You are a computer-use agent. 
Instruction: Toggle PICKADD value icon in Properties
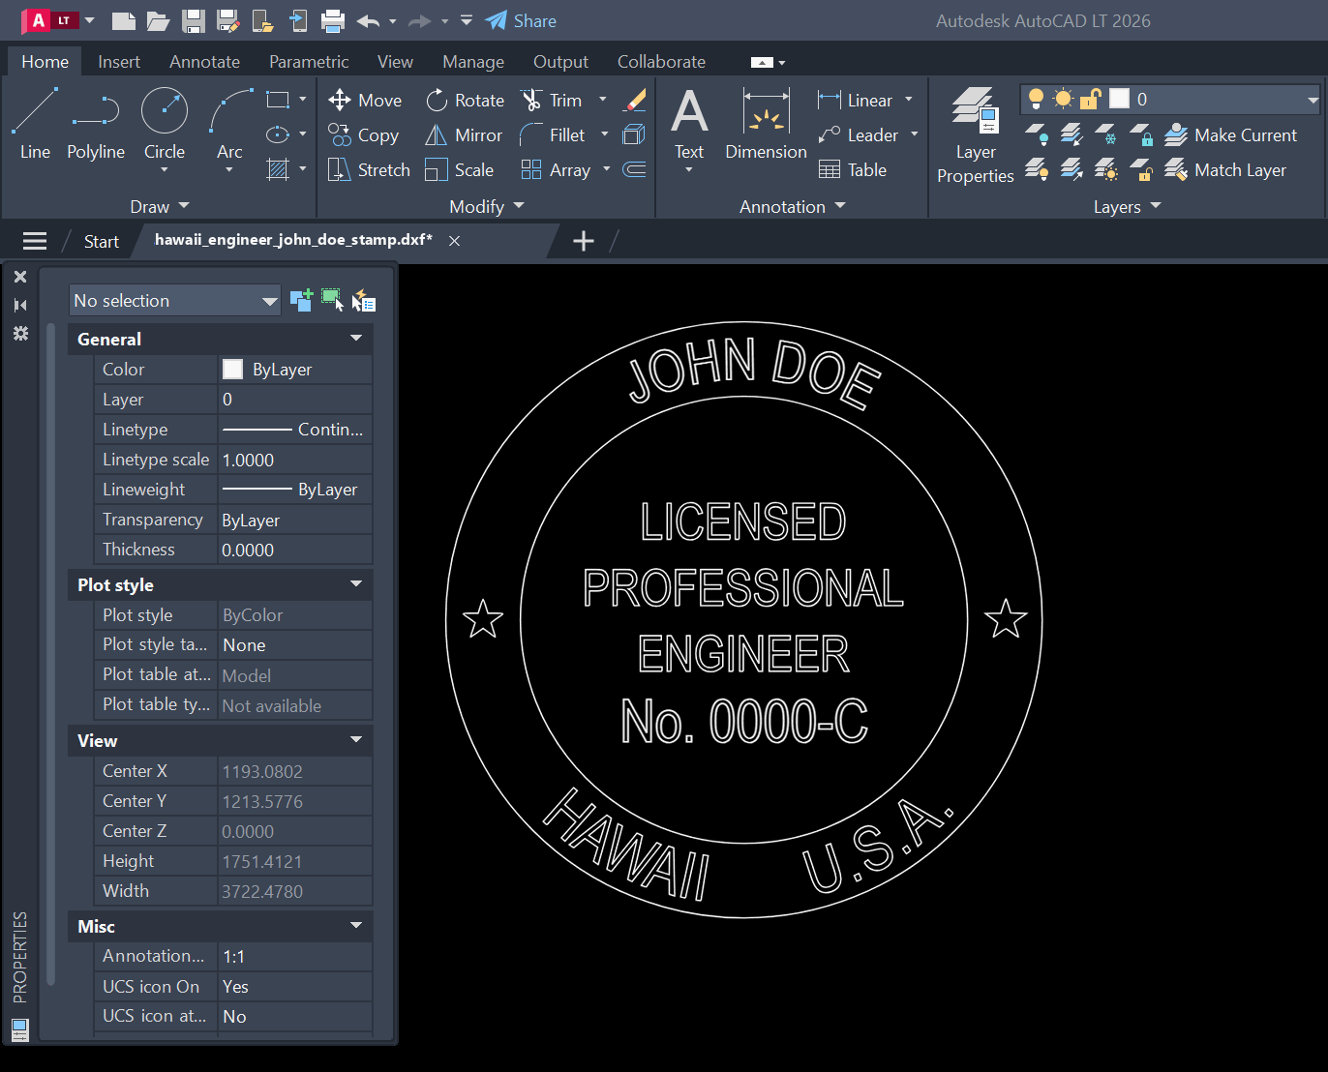[x=301, y=300]
